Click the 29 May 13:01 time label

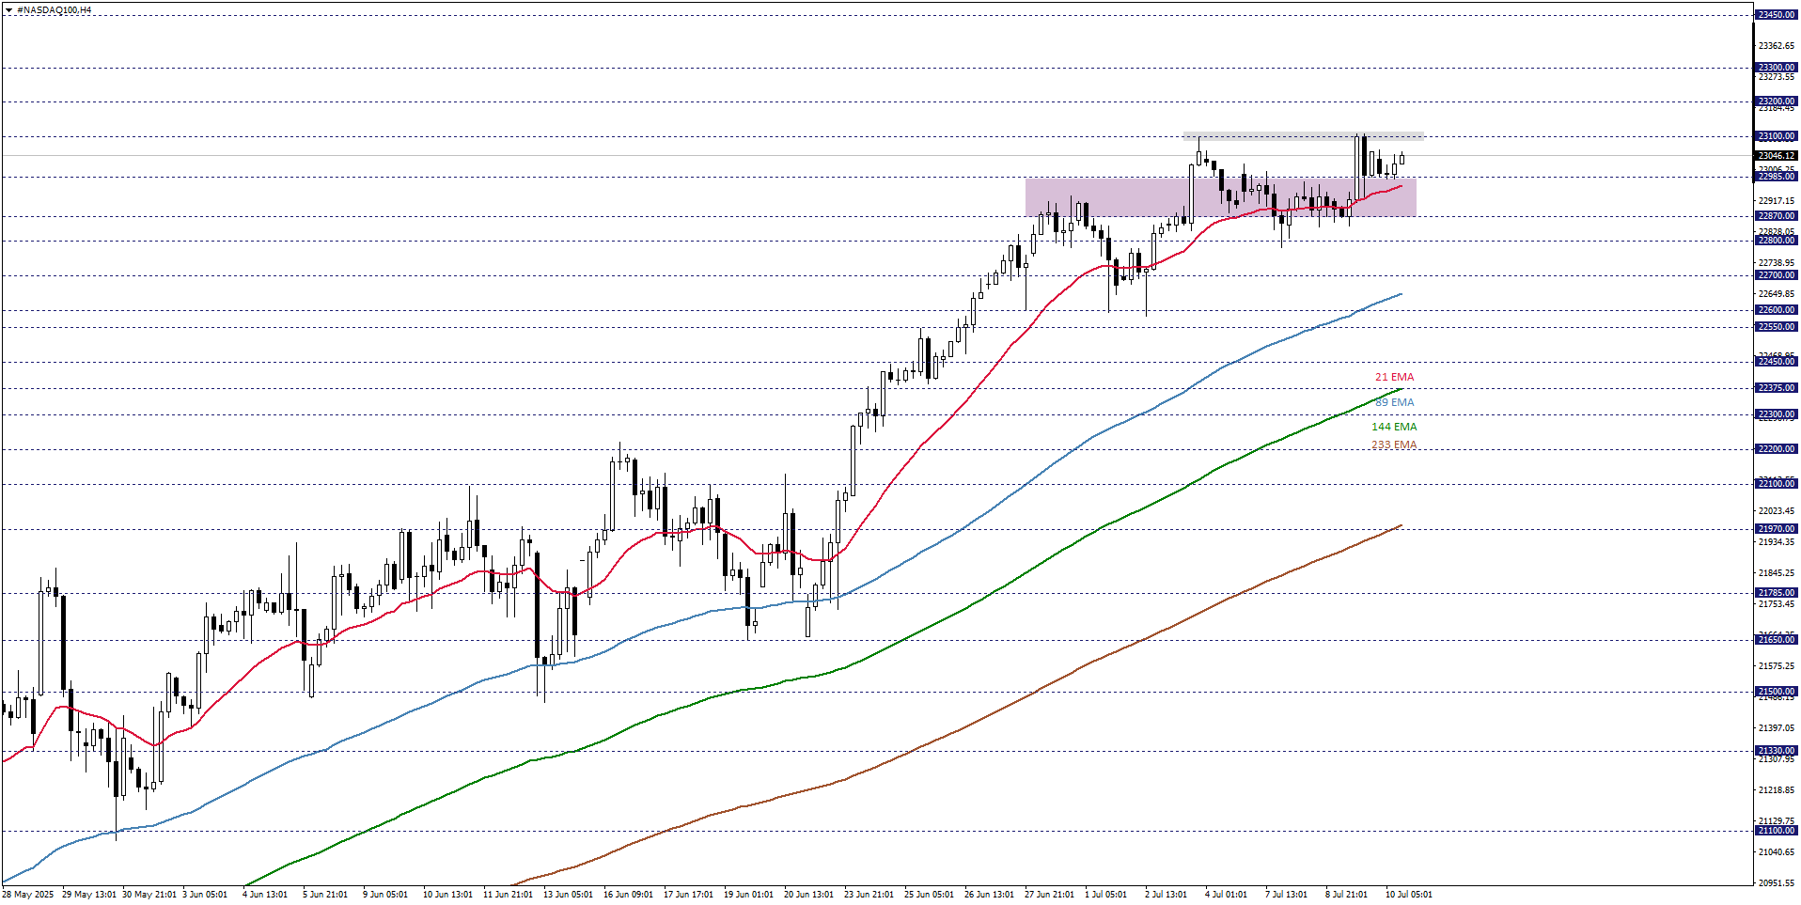point(89,895)
